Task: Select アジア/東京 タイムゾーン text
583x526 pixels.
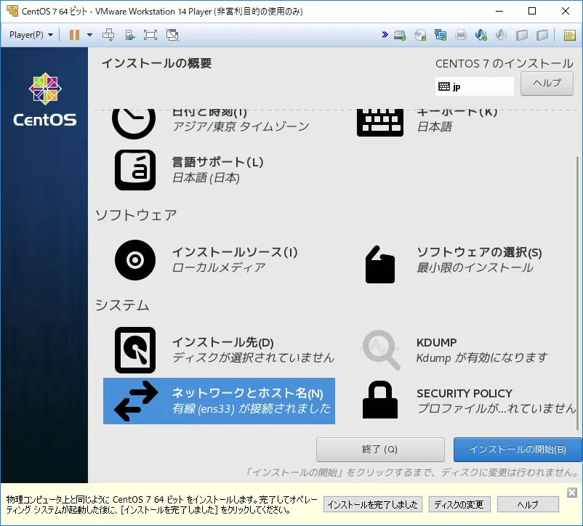Action: point(241,126)
